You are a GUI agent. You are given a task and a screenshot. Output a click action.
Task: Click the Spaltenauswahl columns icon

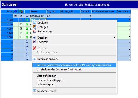[x=34, y=91]
